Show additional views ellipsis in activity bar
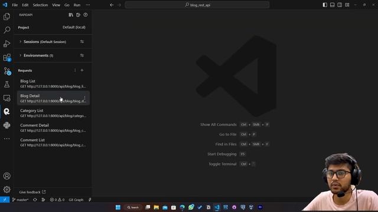This screenshot has width=378, height=212. (x=6, y=139)
